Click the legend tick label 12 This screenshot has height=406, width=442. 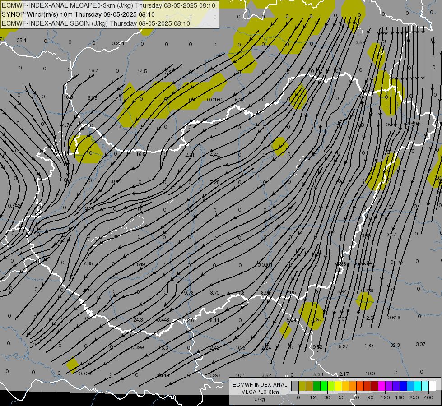[x=312, y=397]
